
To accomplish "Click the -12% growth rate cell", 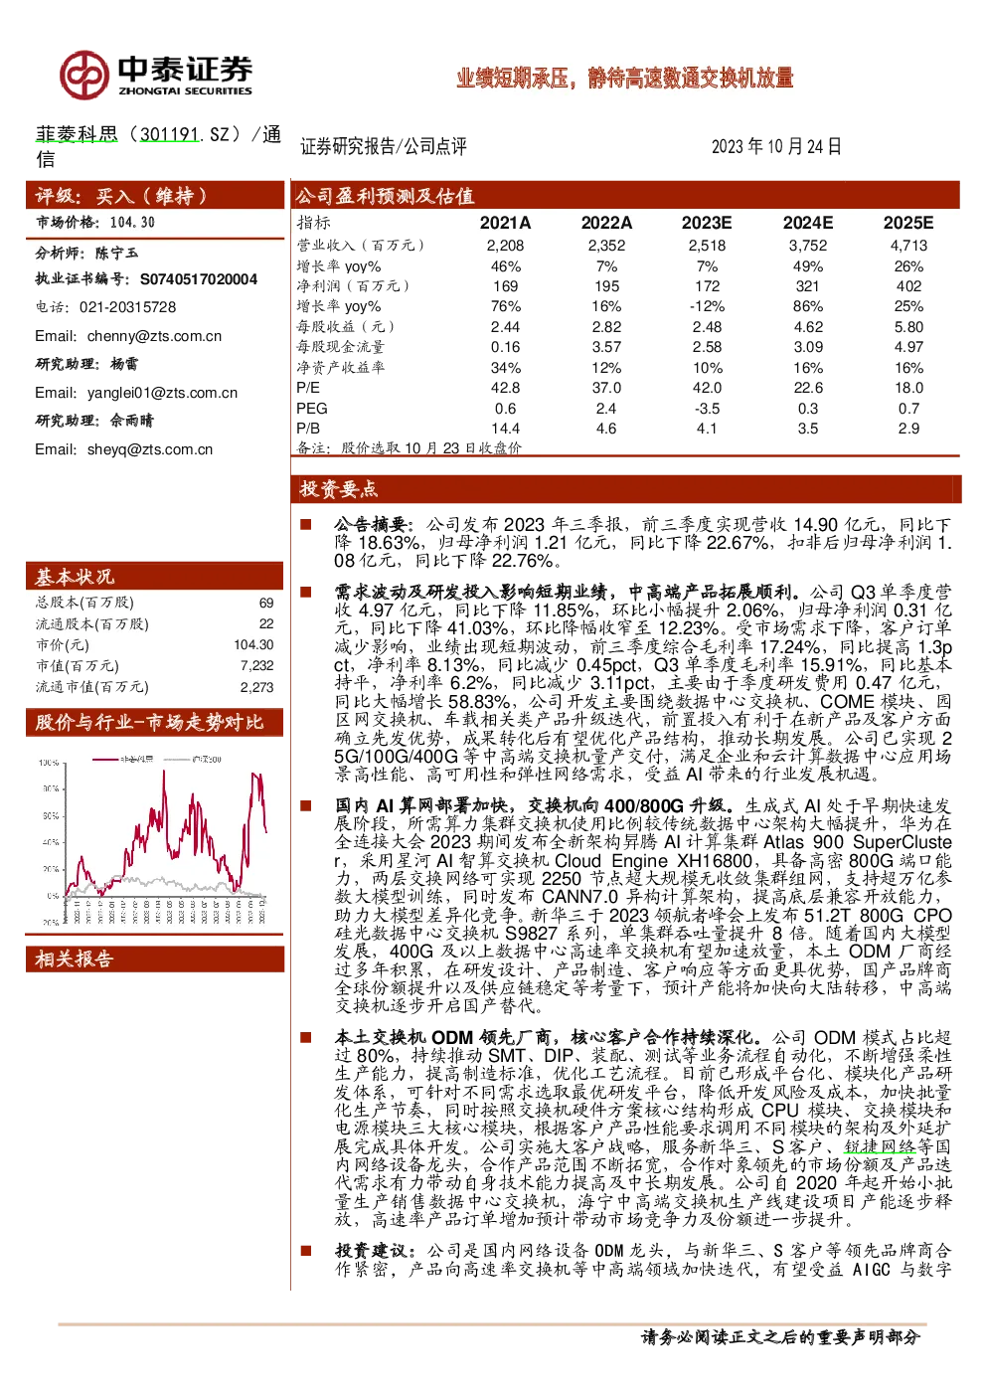I will 707,306.
